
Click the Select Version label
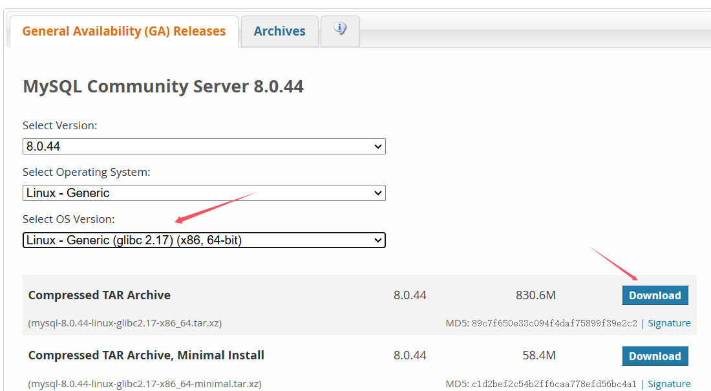(x=60, y=125)
